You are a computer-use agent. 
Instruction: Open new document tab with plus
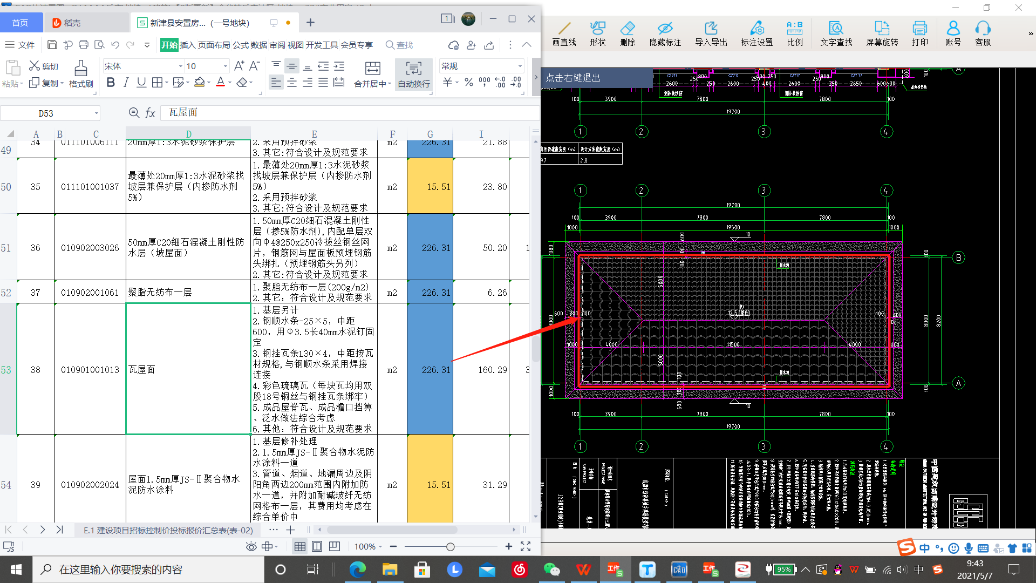click(310, 22)
